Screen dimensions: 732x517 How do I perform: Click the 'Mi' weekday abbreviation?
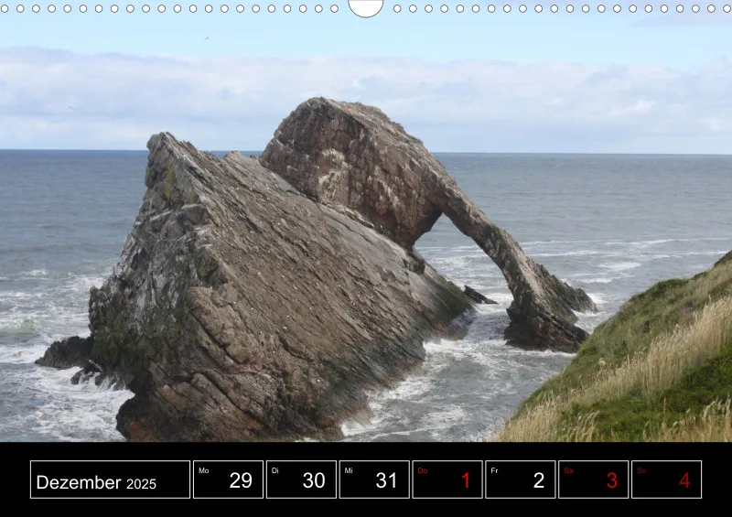coord(349,470)
